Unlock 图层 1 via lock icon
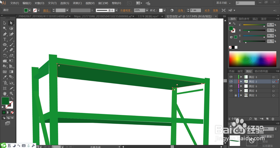Screen dimensions: 280x148 point(236,95)
